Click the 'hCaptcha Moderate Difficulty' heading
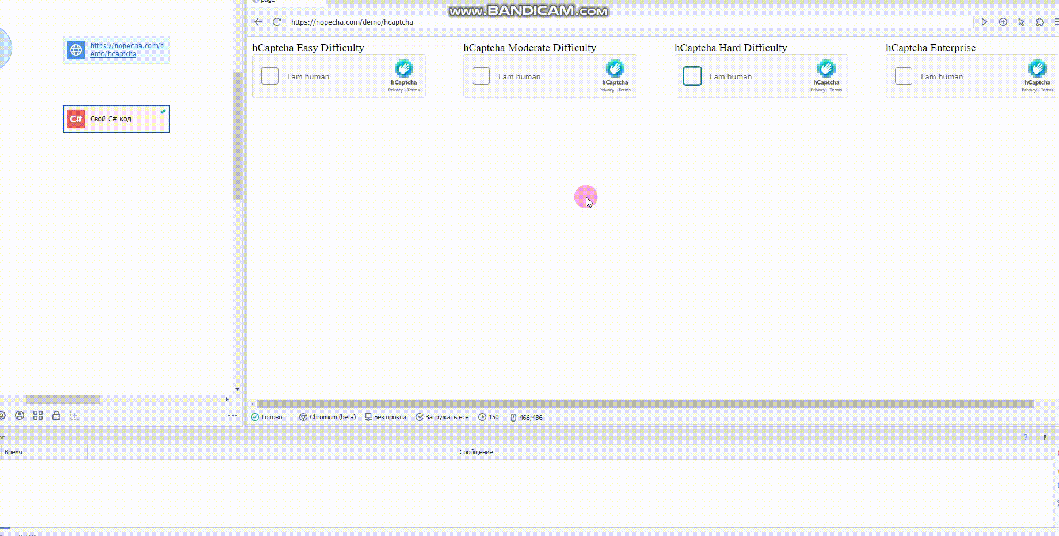Viewport: 1059px width, 536px height. point(529,48)
